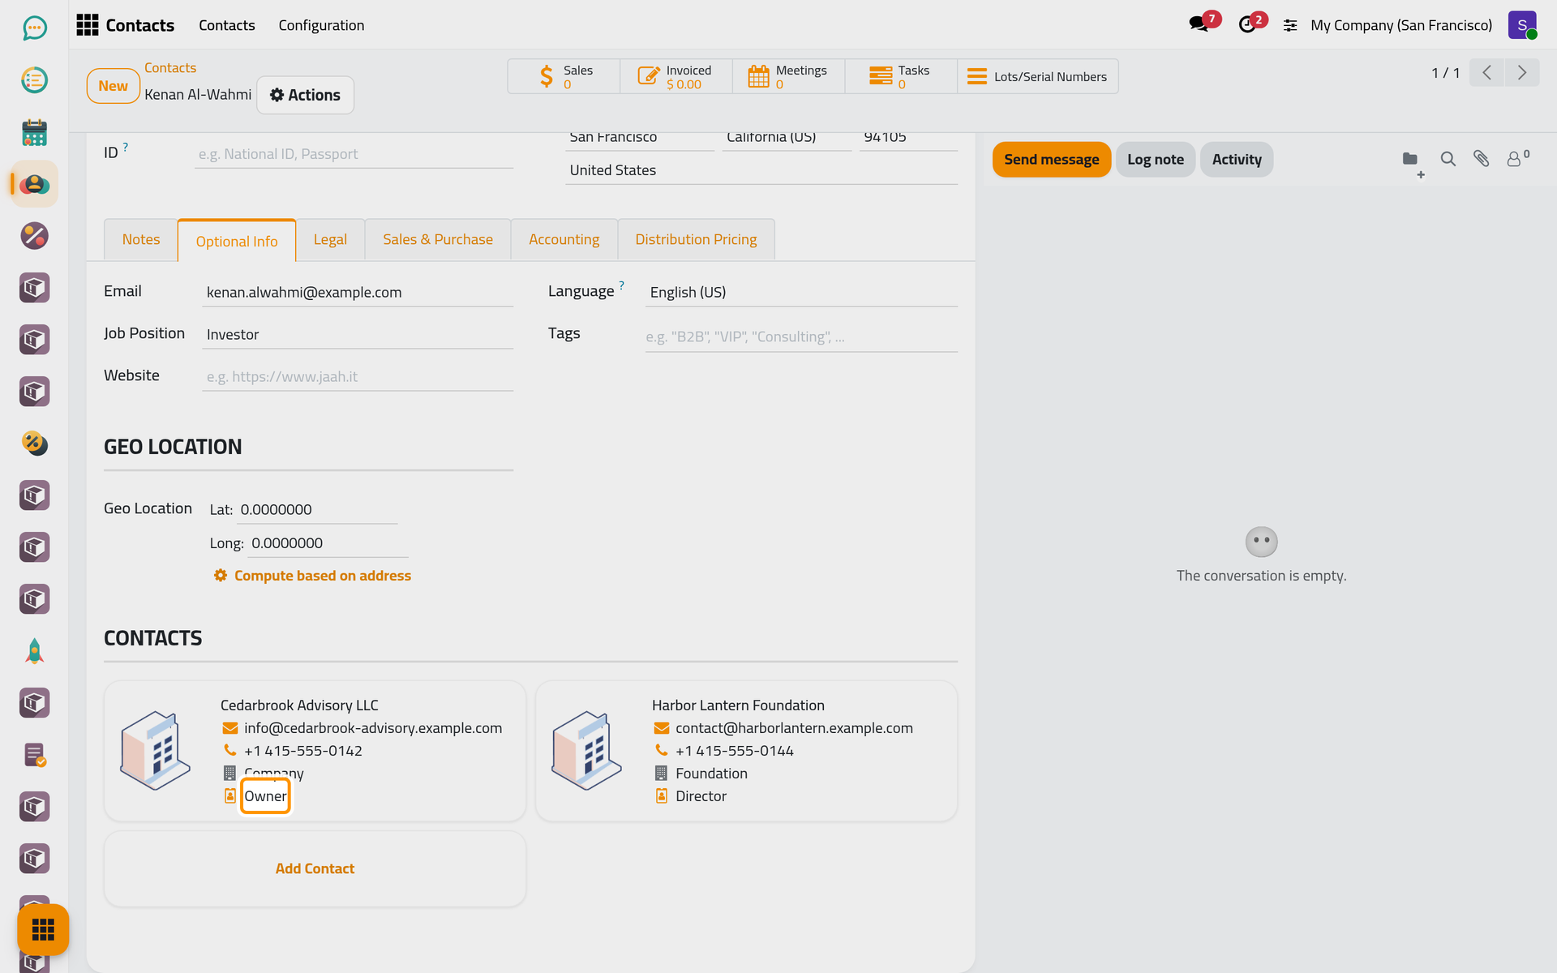Image resolution: width=1557 pixels, height=973 pixels.
Task: Open the Tasks stat button
Action: pyautogui.click(x=901, y=76)
